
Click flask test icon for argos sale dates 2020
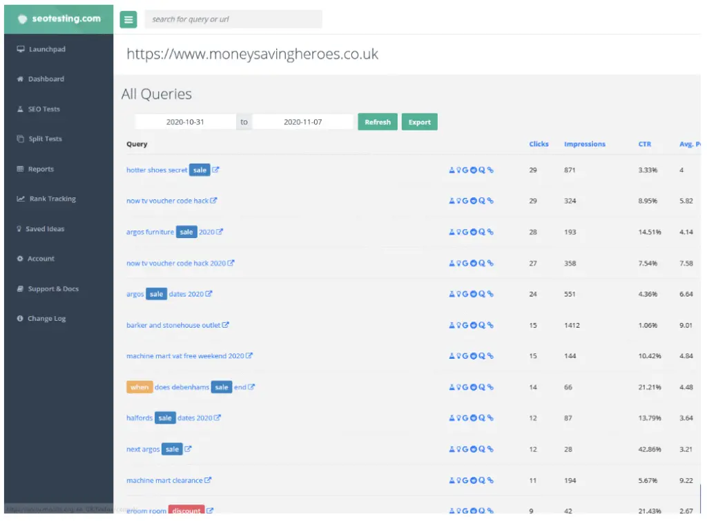[x=452, y=294]
